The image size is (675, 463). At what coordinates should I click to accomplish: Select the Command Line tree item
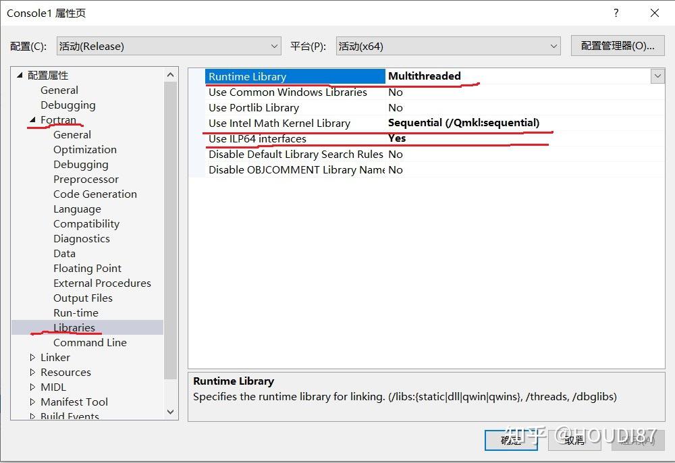(90, 342)
